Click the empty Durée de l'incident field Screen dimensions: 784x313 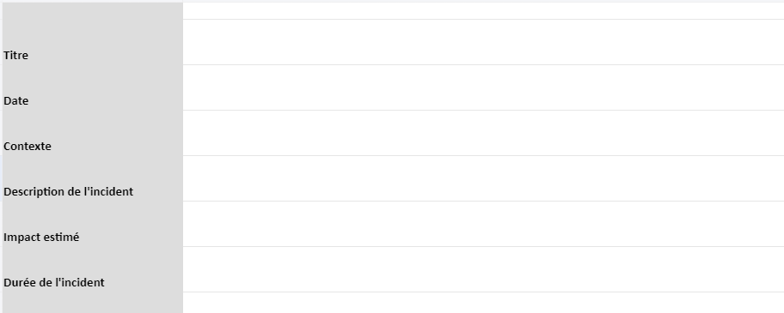coord(483,269)
